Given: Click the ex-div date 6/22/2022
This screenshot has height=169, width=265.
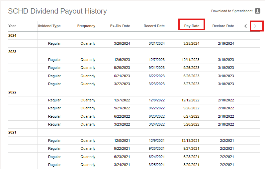Looking at the screenshot, I should pyautogui.click(x=122, y=116).
